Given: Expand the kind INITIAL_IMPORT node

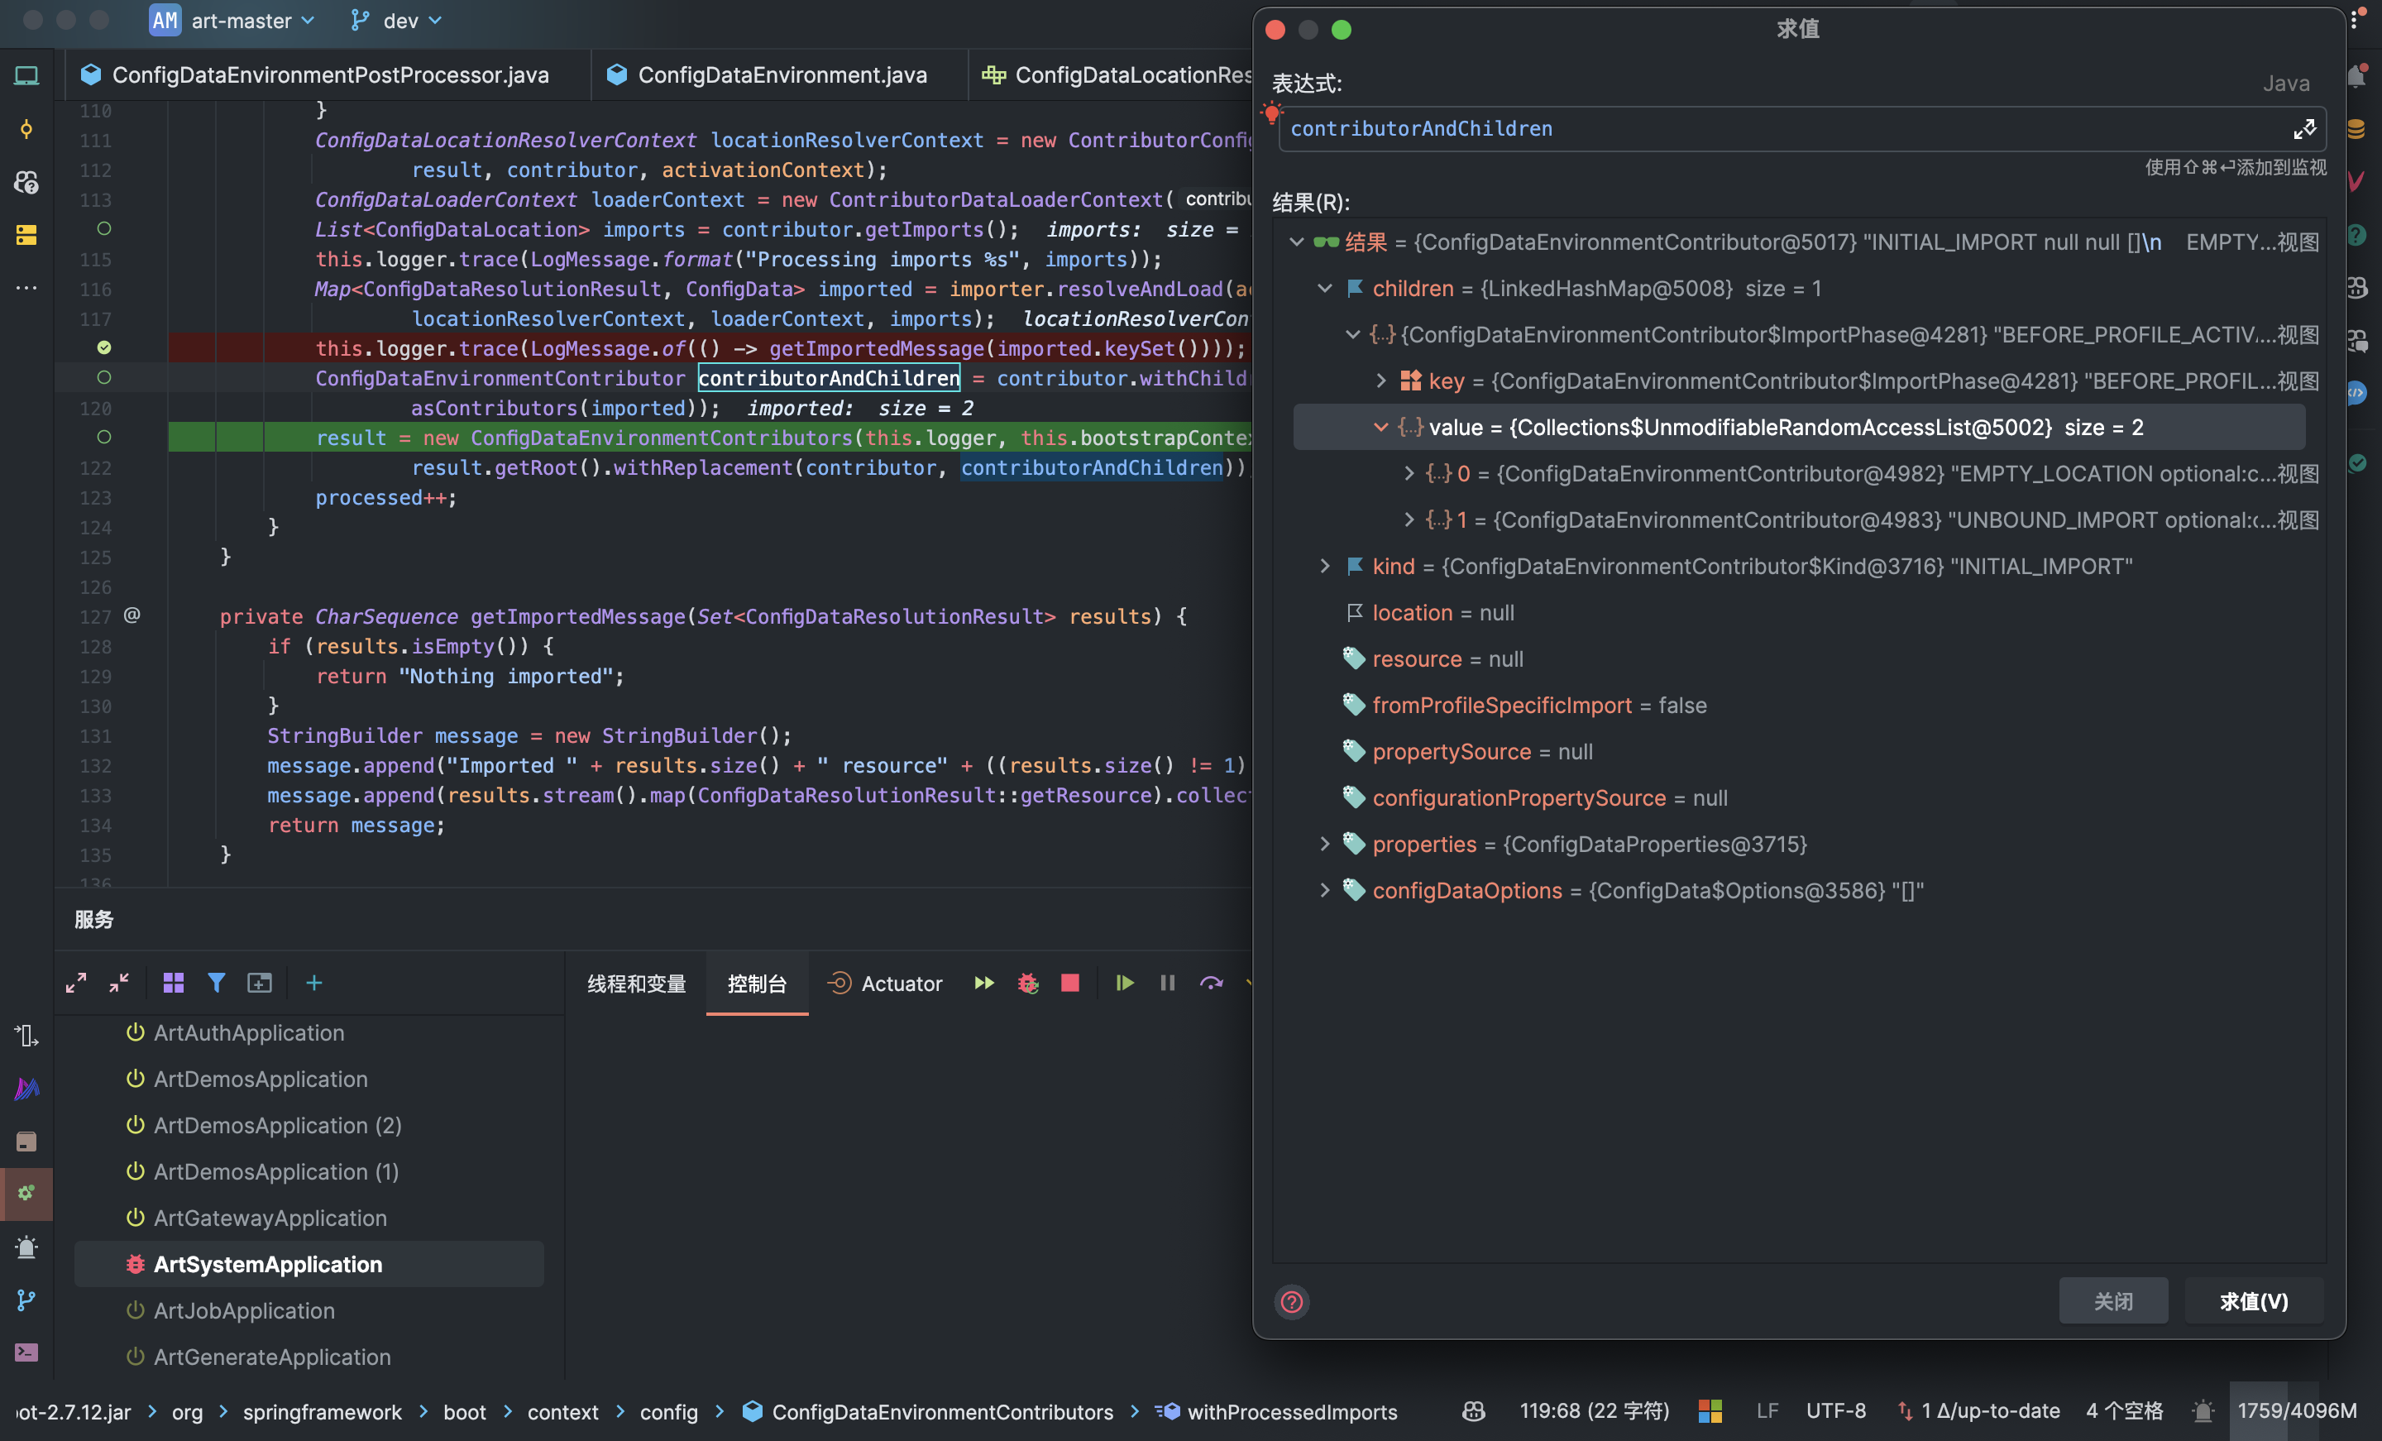Looking at the screenshot, I should pyautogui.click(x=1324, y=567).
